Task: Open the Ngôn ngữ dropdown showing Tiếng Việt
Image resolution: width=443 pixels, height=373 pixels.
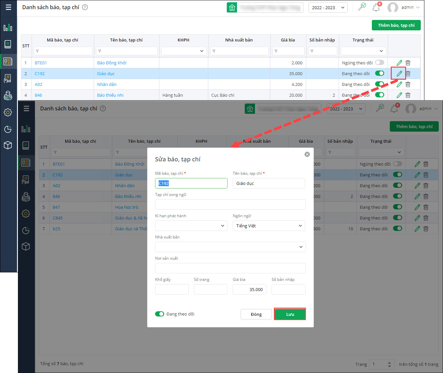Action: 269,226
